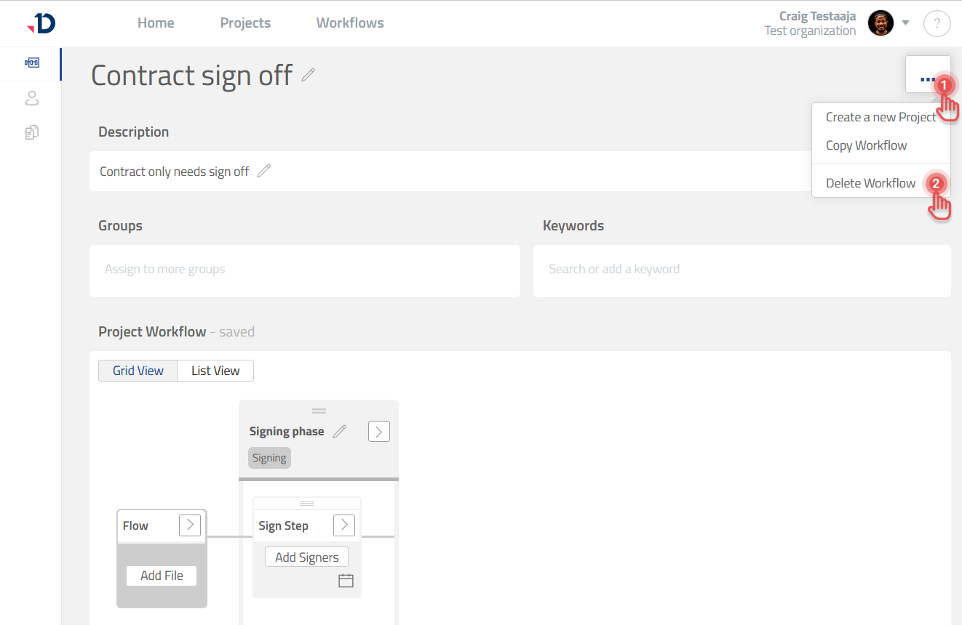
Task: Expand the Sign Step chevron
Action: [x=343, y=525]
